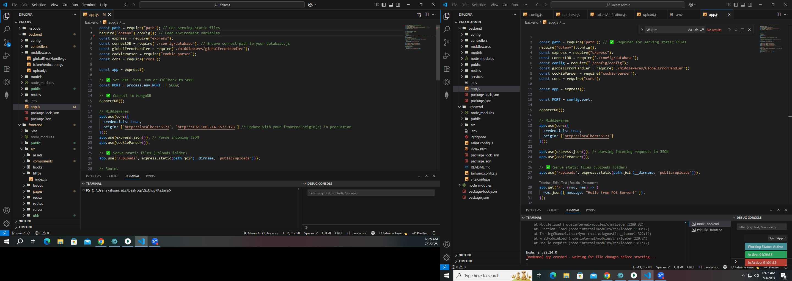Open MongoDB leaf view in kalam admin window
The image size is (792, 281).
[447, 95]
